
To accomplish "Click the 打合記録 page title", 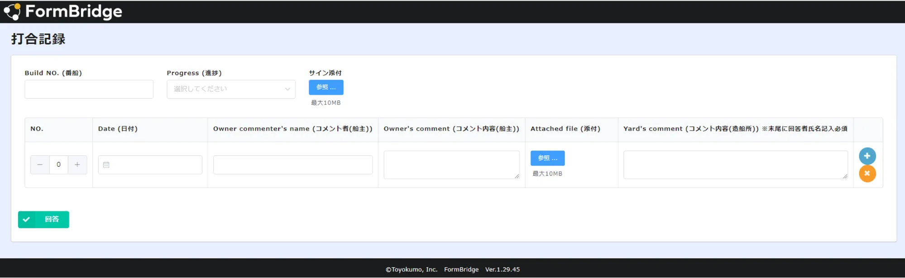I will [38, 39].
